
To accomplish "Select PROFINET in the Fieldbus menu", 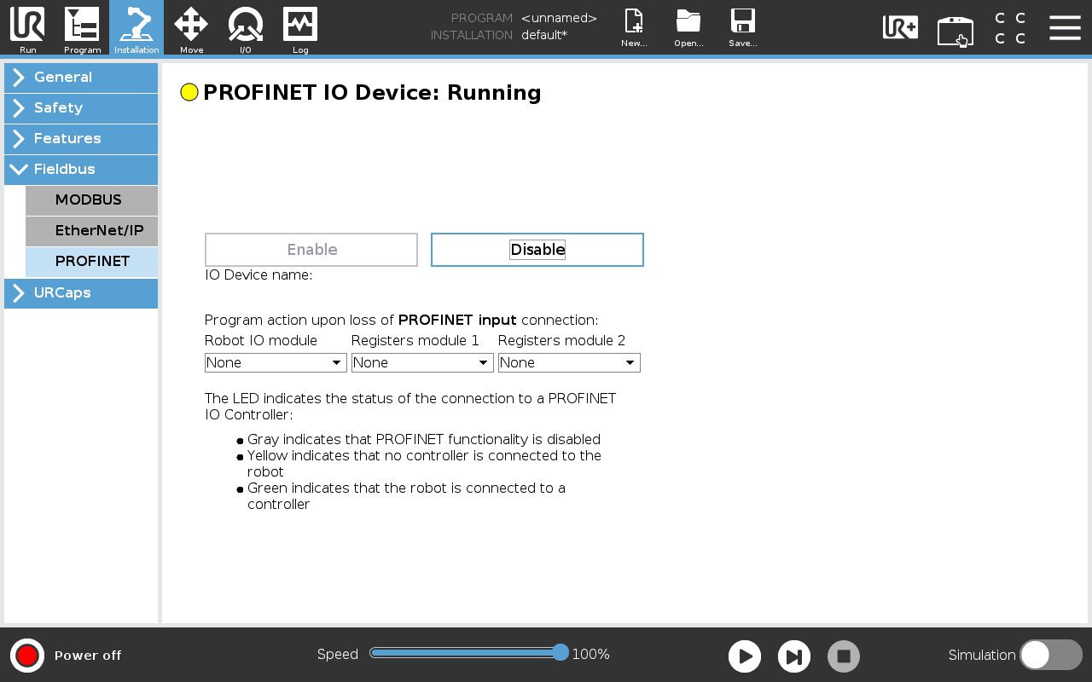I will (91, 262).
